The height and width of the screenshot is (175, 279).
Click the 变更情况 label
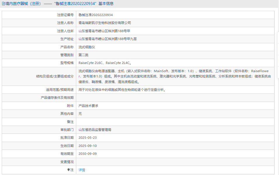click(x=67, y=162)
